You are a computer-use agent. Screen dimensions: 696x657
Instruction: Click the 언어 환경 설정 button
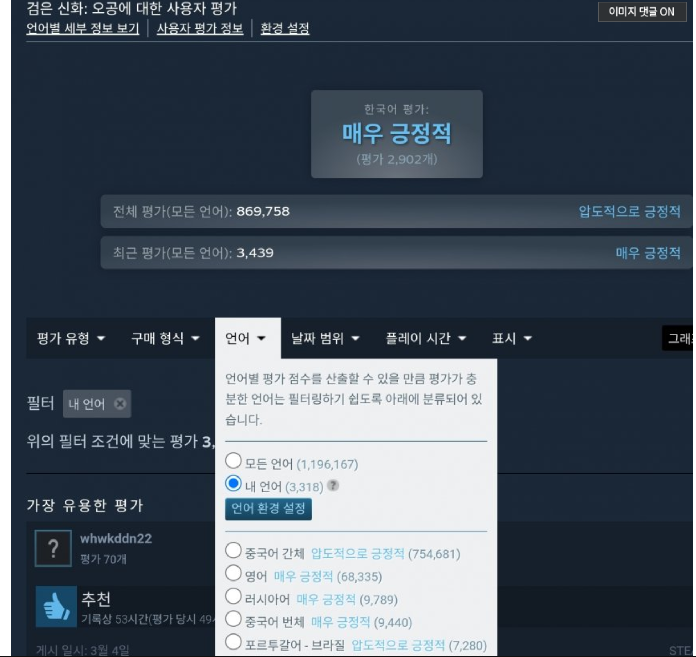coord(268,509)
